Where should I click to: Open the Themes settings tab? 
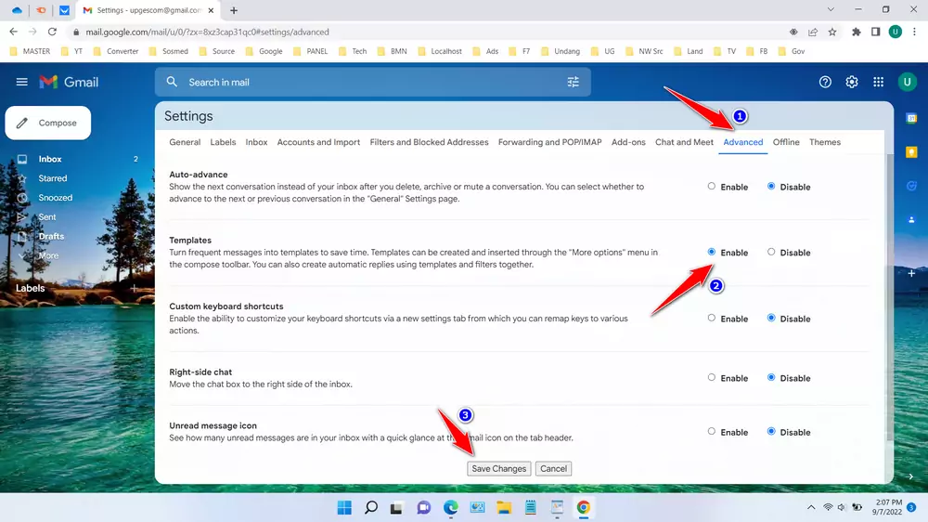pyautogui.click(x=825, y=142)
